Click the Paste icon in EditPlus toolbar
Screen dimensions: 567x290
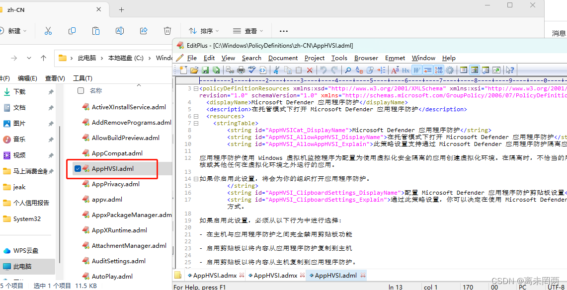pos(299,70)
